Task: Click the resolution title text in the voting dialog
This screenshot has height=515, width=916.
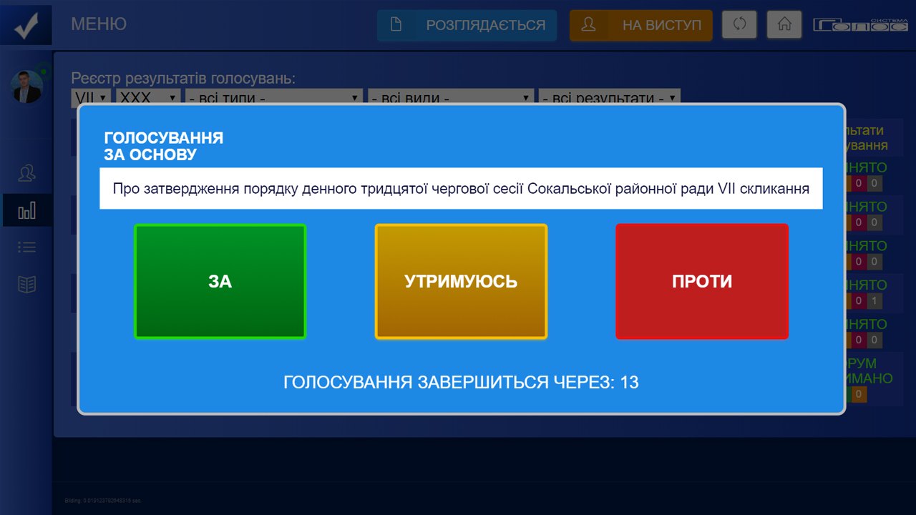Action: [461, 189]
